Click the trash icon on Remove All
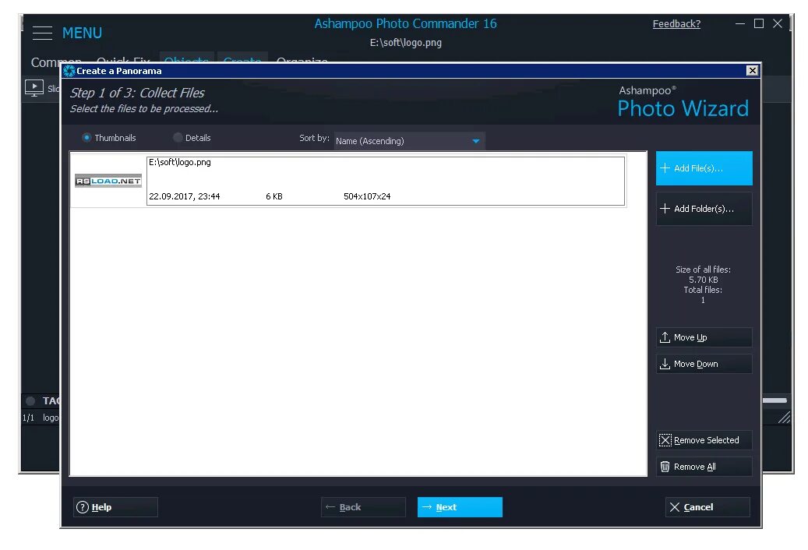The width and height of the screenshot is (808, 550). (x=665, y=467)
